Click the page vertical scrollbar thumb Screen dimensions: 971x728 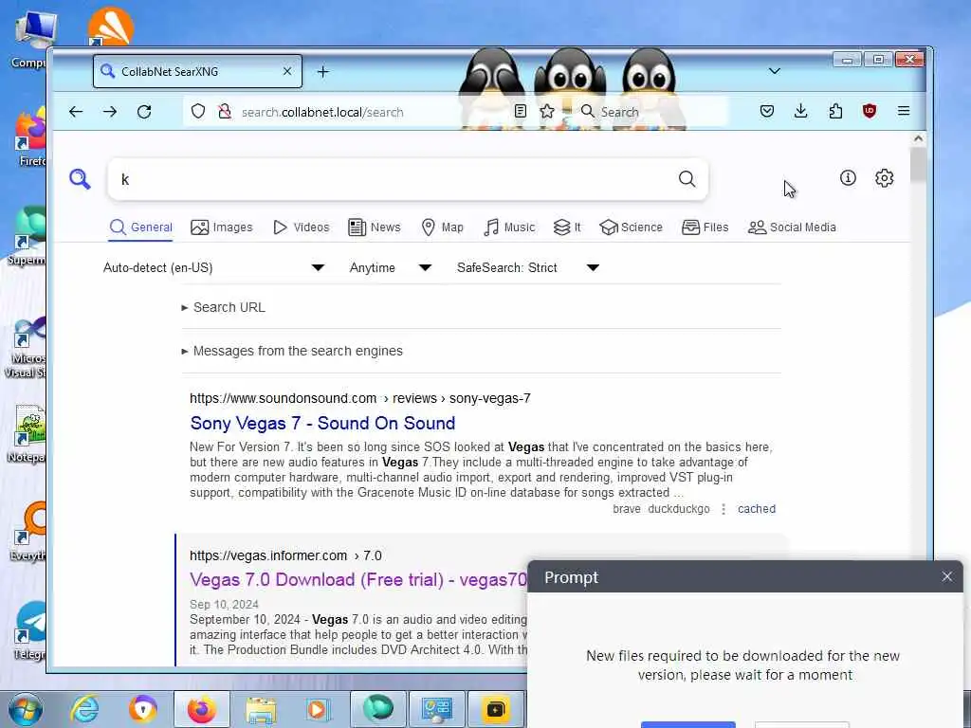918,165
